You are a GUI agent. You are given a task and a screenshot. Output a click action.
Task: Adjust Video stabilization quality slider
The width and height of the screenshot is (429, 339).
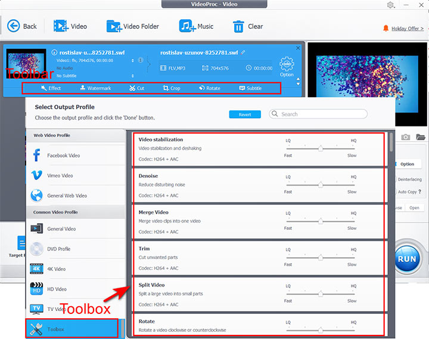click(x=321, y=148)
